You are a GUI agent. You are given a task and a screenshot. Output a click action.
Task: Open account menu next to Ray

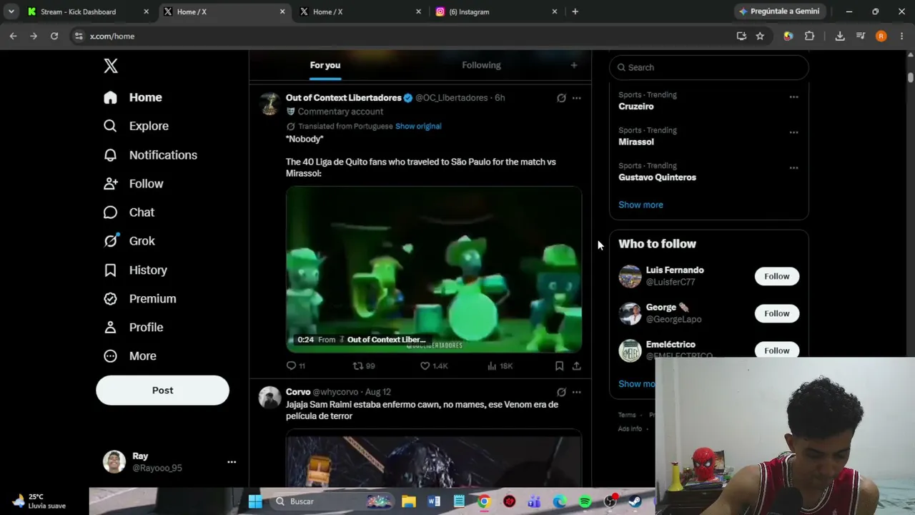232,462
